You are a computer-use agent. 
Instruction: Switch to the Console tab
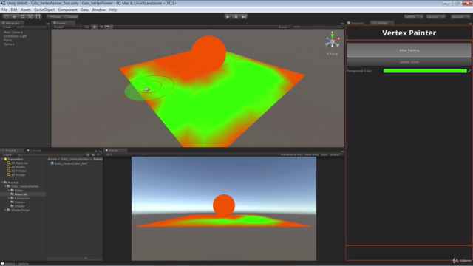35,151
